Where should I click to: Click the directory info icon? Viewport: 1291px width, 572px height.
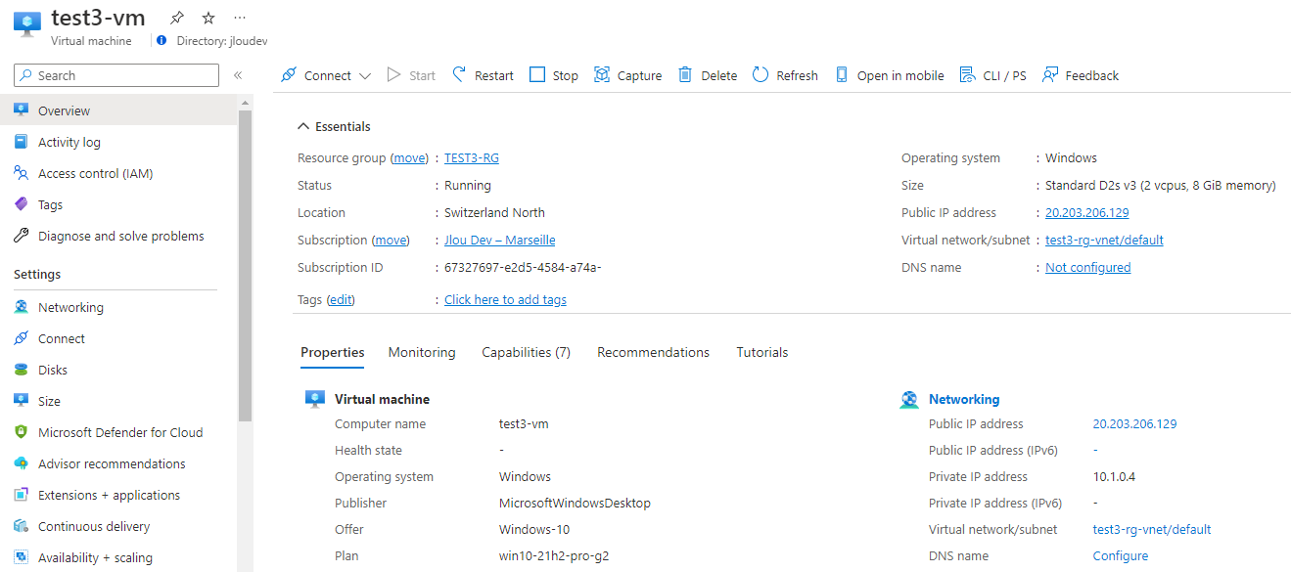coord(161,41)
